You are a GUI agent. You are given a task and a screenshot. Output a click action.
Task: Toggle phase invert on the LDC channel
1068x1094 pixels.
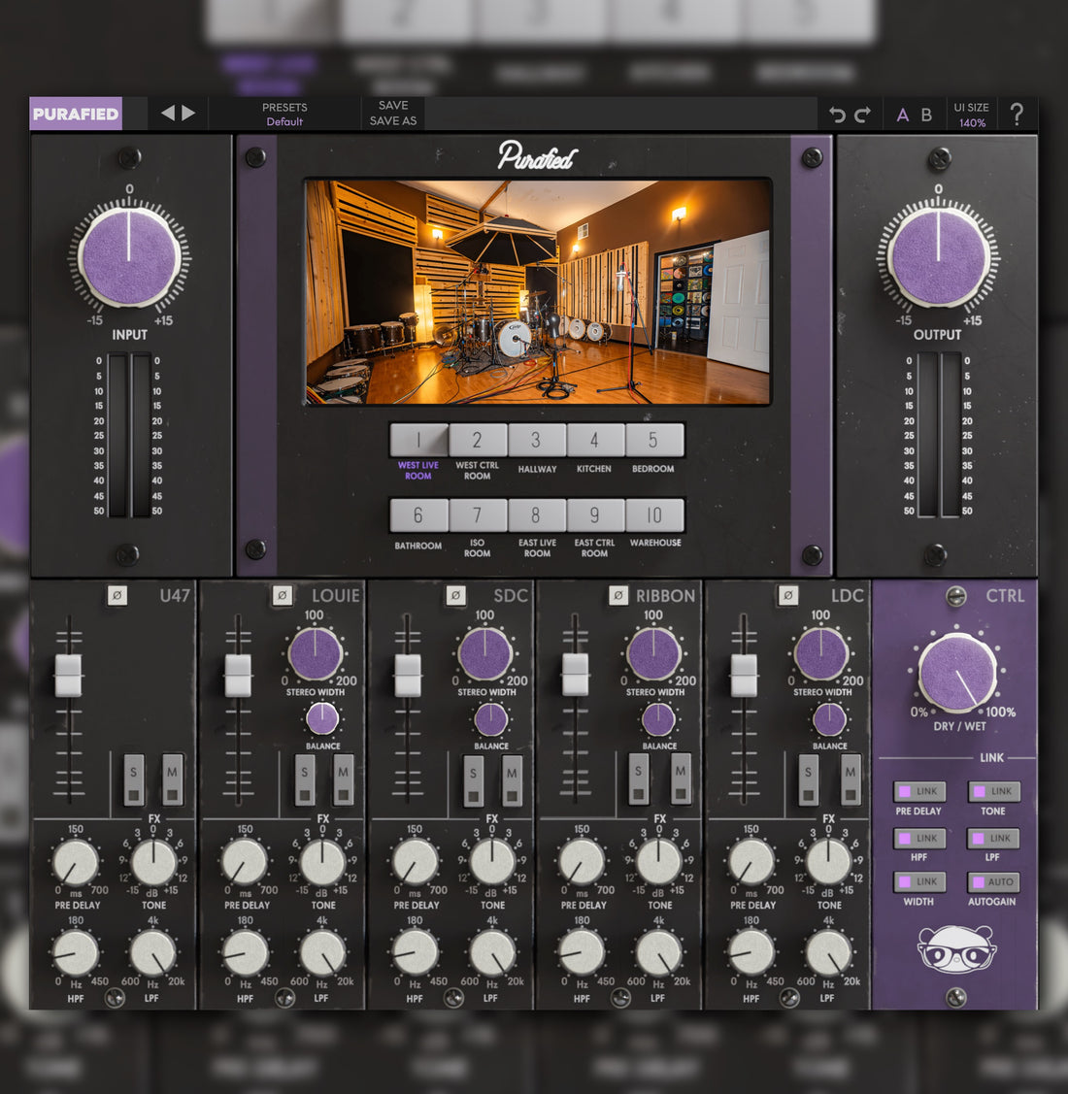pyautogui.click(x=786, y=596)
